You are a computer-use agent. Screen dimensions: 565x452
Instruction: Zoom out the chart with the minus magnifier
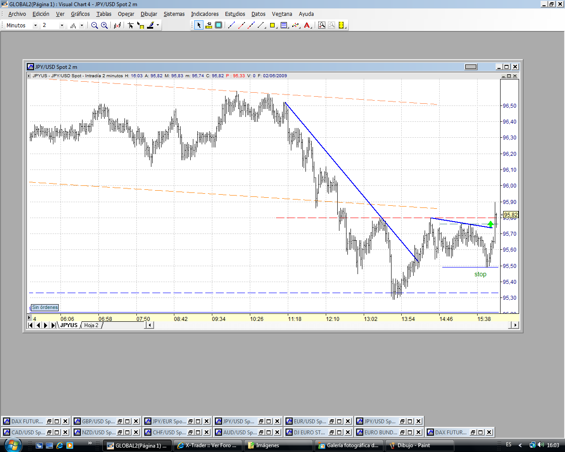[94, 25]
